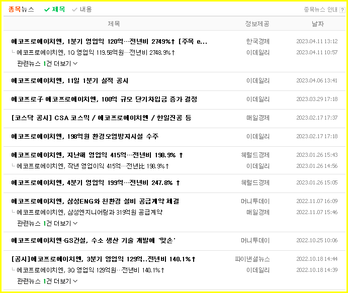Open article 4분기 영업익 199억…전년비 247.8%
The width and height of the screenshot is (348, 293).
pos(96,183)
